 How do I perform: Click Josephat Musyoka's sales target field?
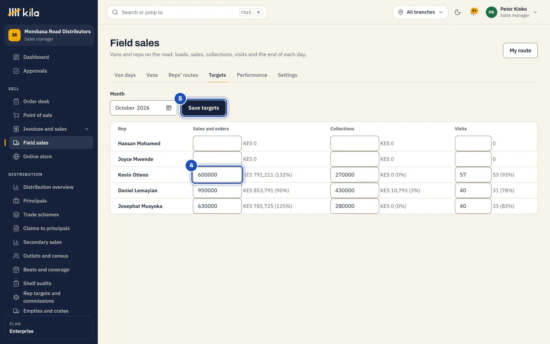[x=217, y=206]
